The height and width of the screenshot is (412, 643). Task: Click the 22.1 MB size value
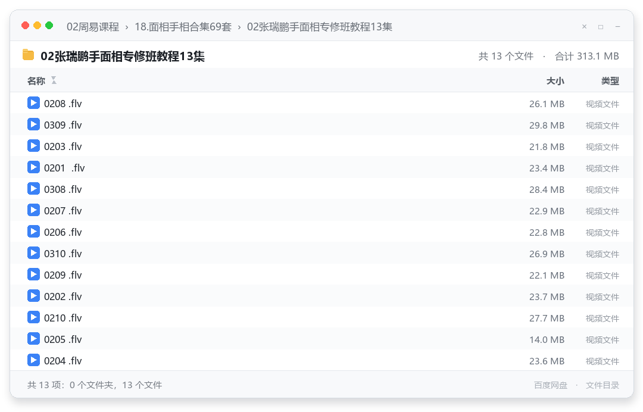click(x=547, y=276)
